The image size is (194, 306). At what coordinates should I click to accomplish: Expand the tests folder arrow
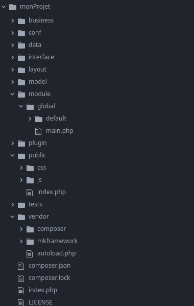pos(12,204)
